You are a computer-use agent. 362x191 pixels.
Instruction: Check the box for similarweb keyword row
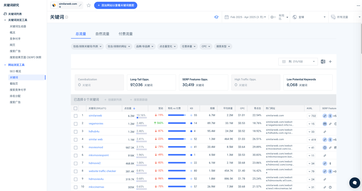pyautogui.click(x=76, y=116)
